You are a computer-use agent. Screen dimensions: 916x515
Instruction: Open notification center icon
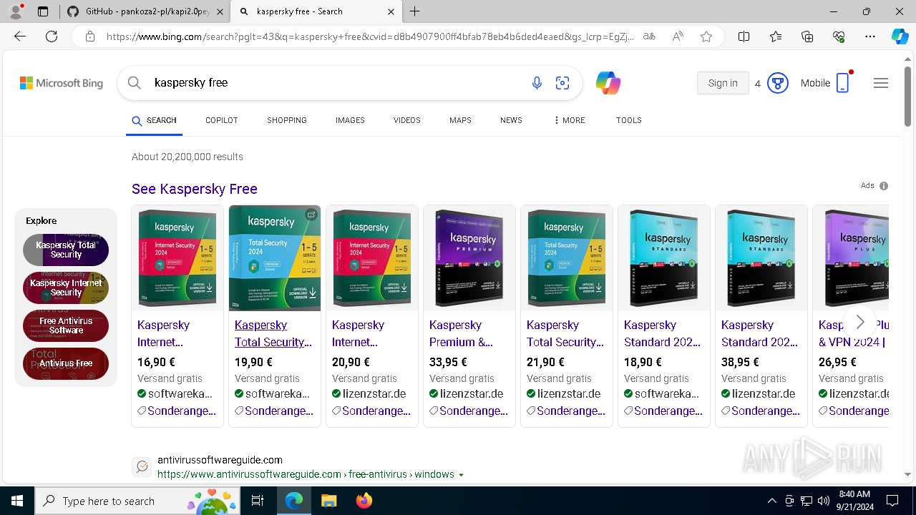[892, 501]
